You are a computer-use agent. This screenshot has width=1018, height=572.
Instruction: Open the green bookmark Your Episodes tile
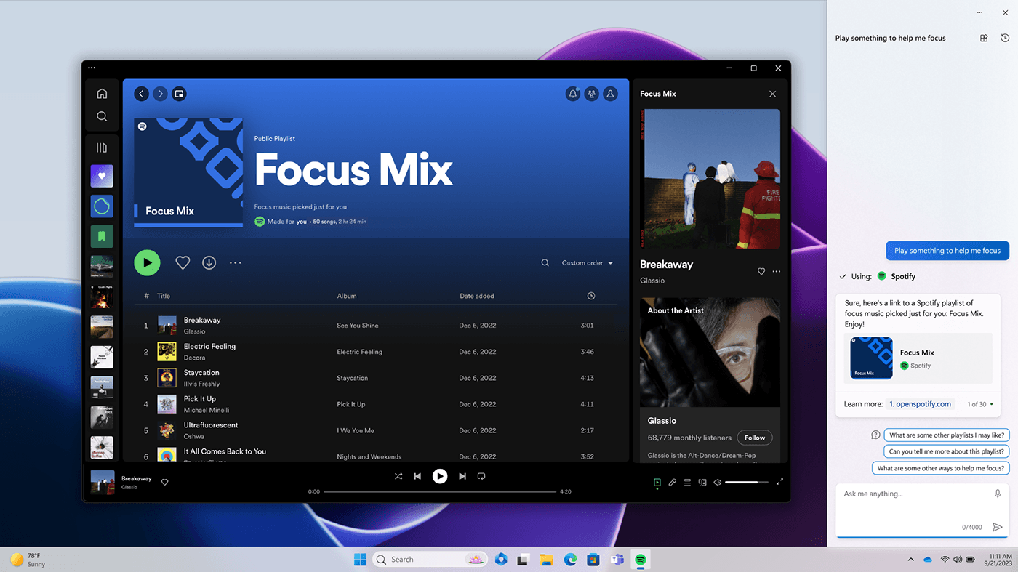(x=102, y=235)
